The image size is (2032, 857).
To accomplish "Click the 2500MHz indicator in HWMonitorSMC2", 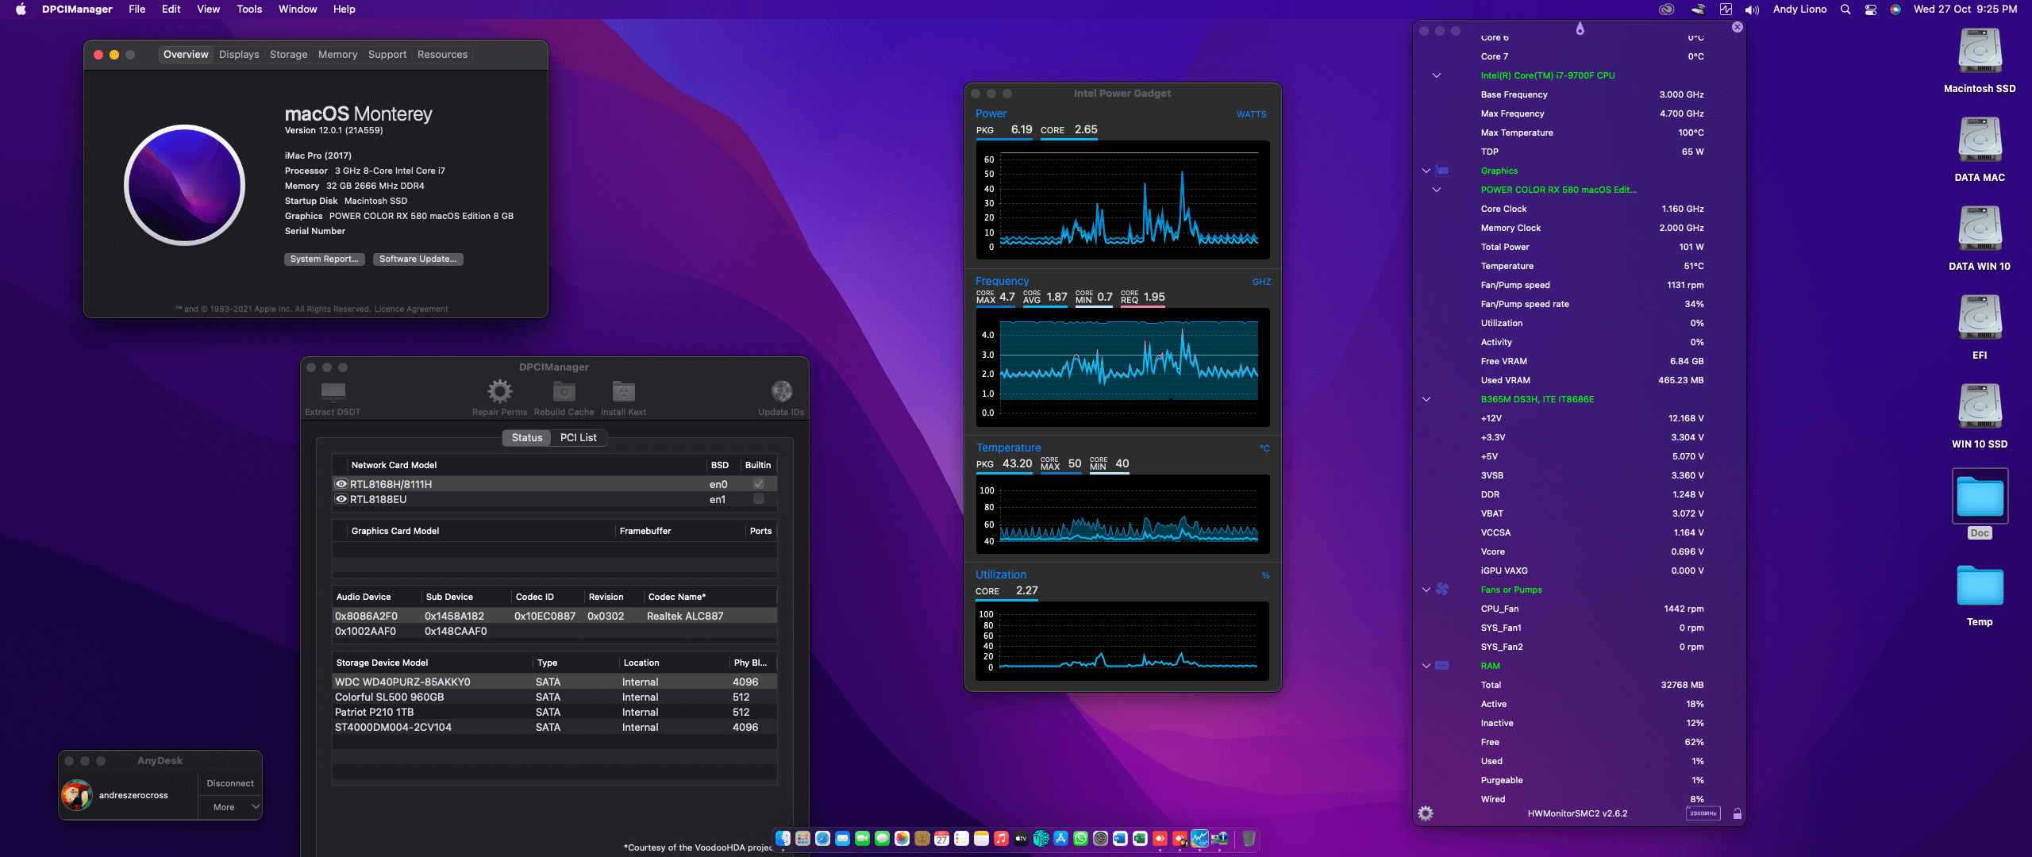I will point(1703,813).
